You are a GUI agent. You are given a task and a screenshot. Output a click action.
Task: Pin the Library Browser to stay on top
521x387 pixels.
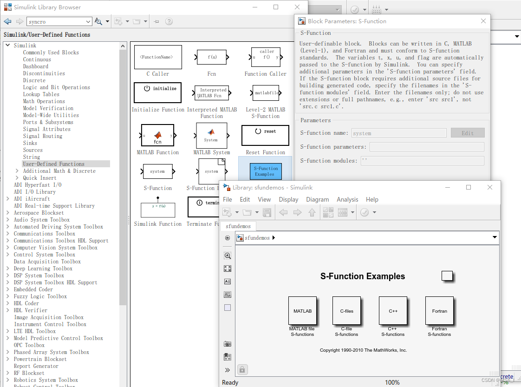(x=156, y=22)
